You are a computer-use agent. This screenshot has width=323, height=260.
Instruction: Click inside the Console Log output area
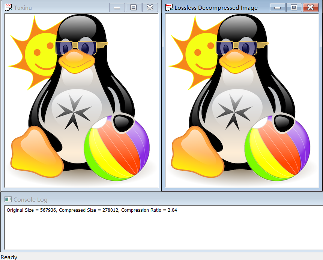164,228
